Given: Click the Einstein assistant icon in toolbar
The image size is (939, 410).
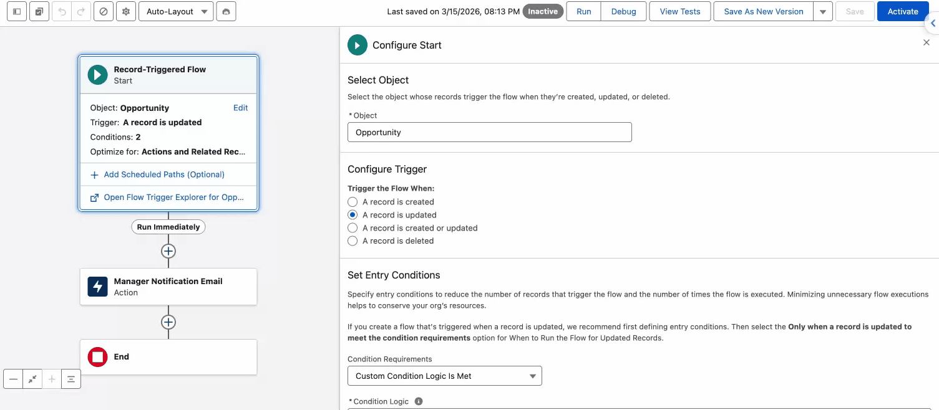Looking at the screenshot, I should [x=226, y=11].
